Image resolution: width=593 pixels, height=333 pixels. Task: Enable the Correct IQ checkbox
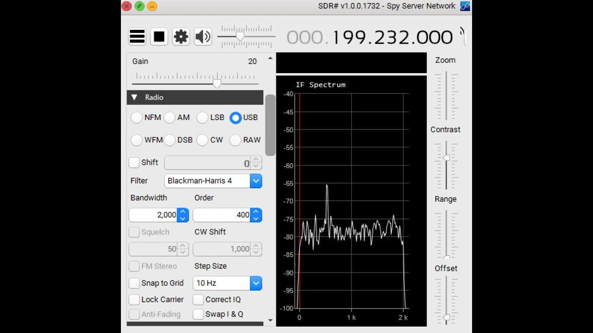click(198, 299)
